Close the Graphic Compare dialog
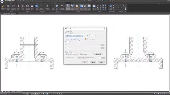Viewport: 170px width, 95px height. (105, 29)
